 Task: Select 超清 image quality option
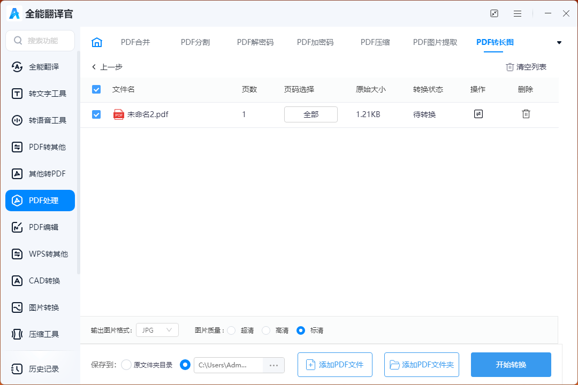(x=231, y=330)
